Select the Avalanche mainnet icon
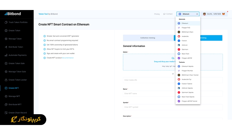This screenshot has height=130, width=232. coord(179,36)
